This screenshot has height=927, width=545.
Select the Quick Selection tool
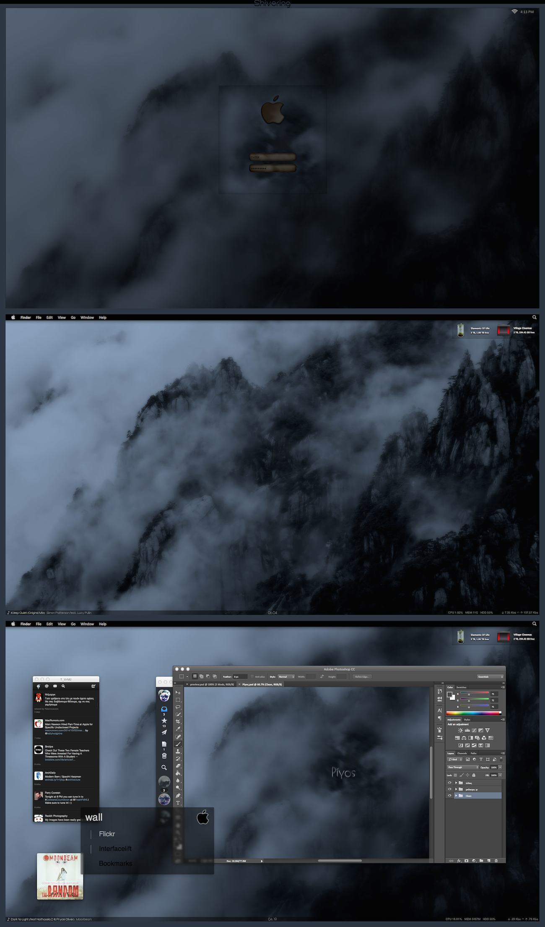coord(178,714)
